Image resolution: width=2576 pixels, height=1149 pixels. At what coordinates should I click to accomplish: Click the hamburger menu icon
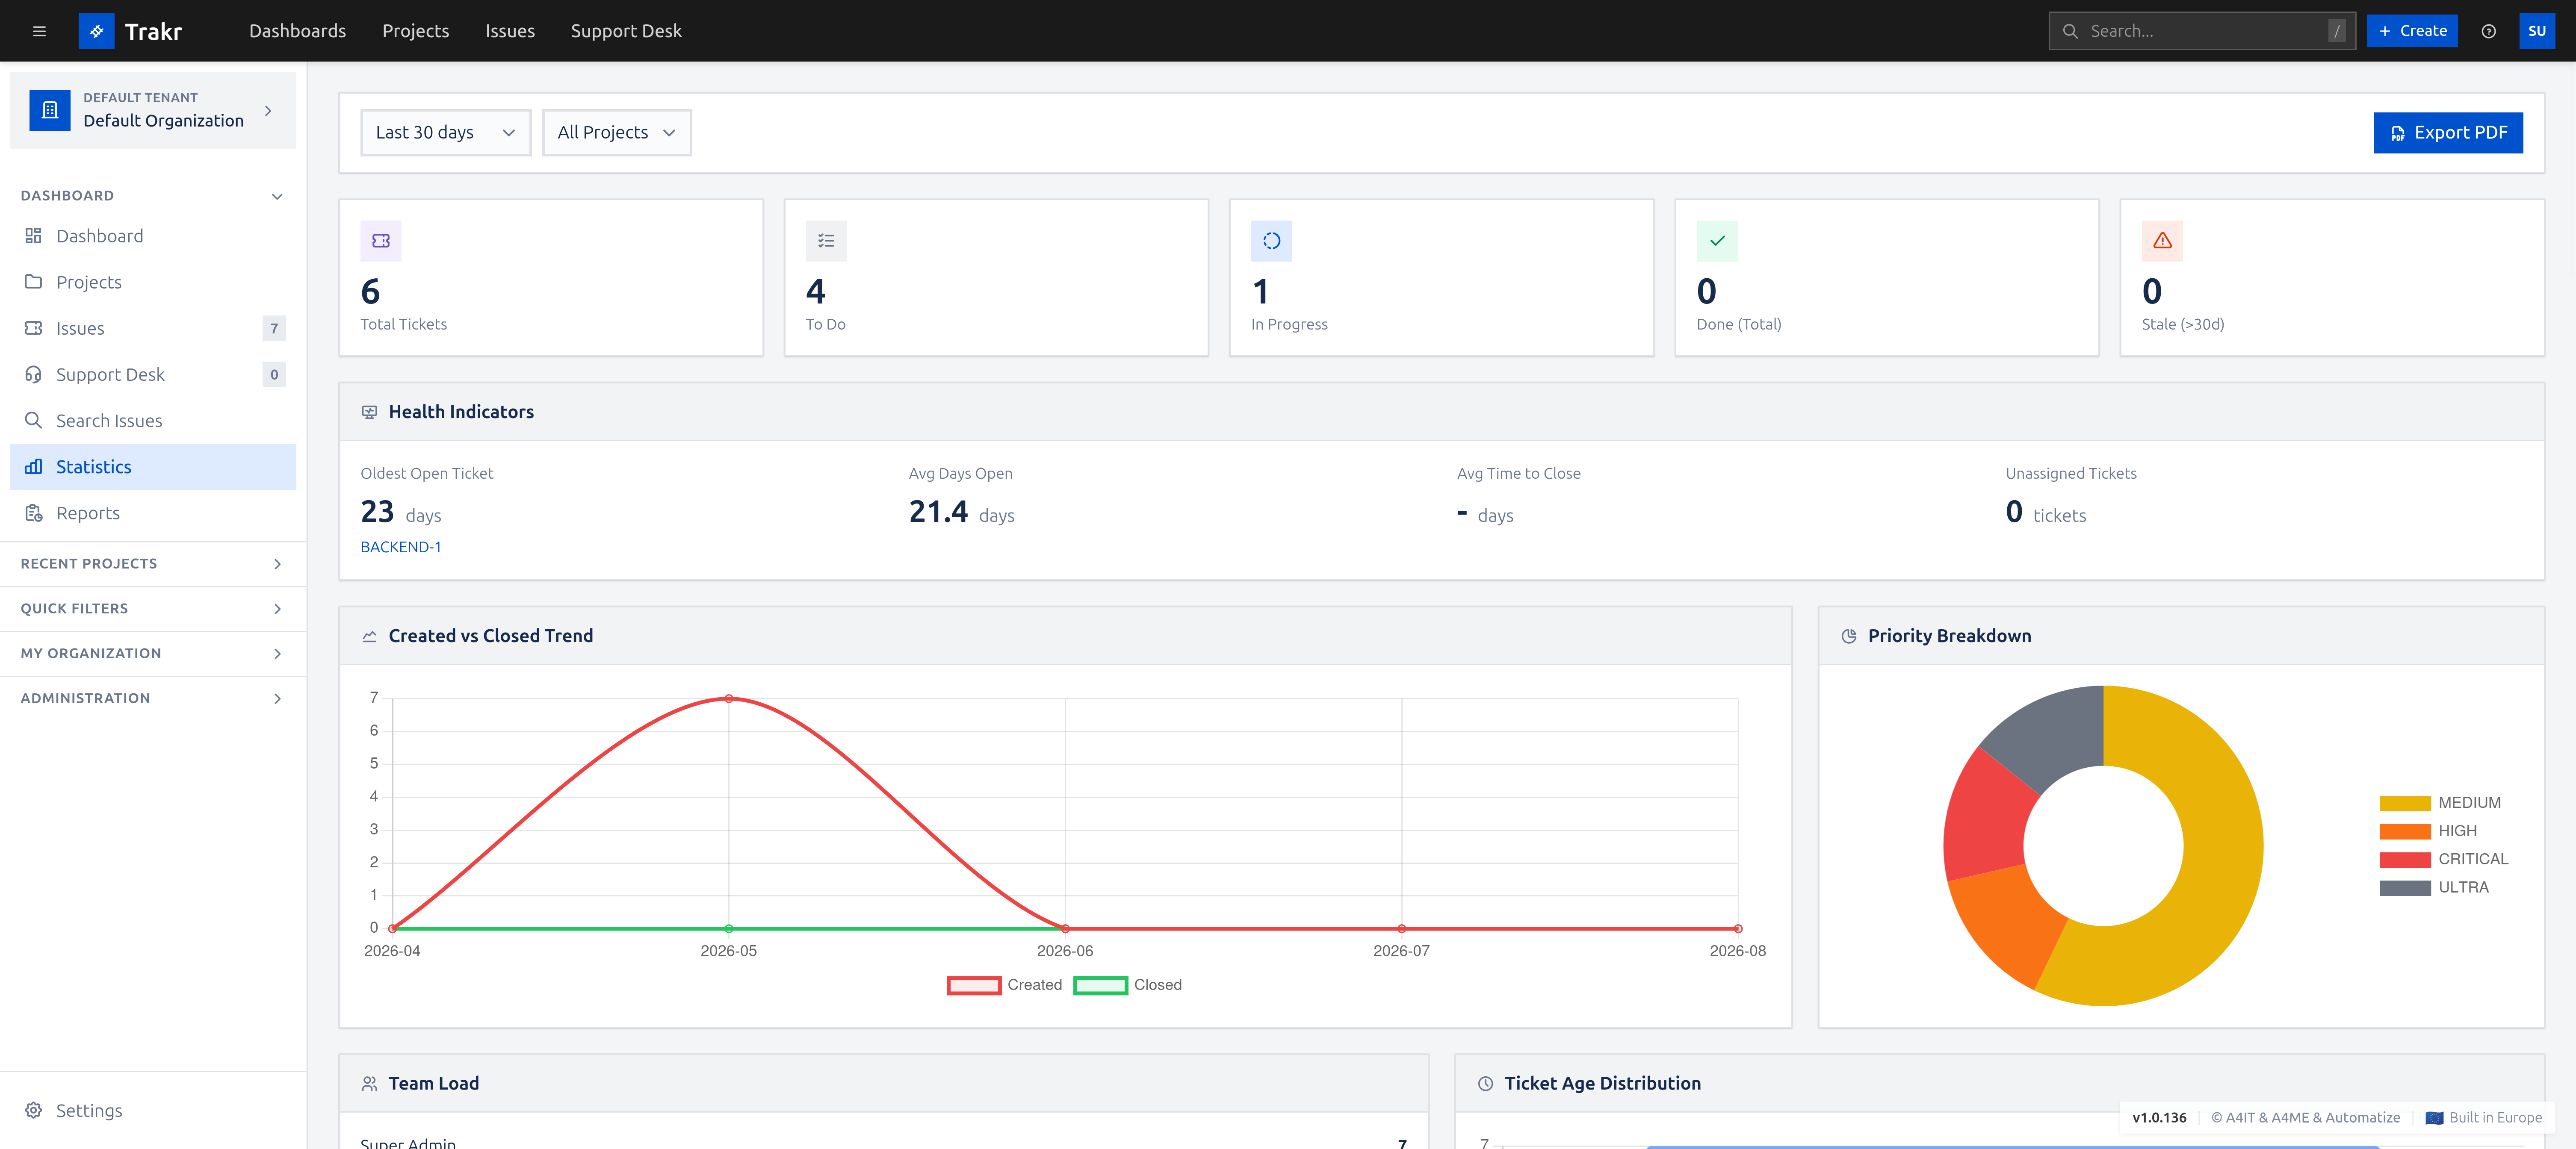[39, 31]
